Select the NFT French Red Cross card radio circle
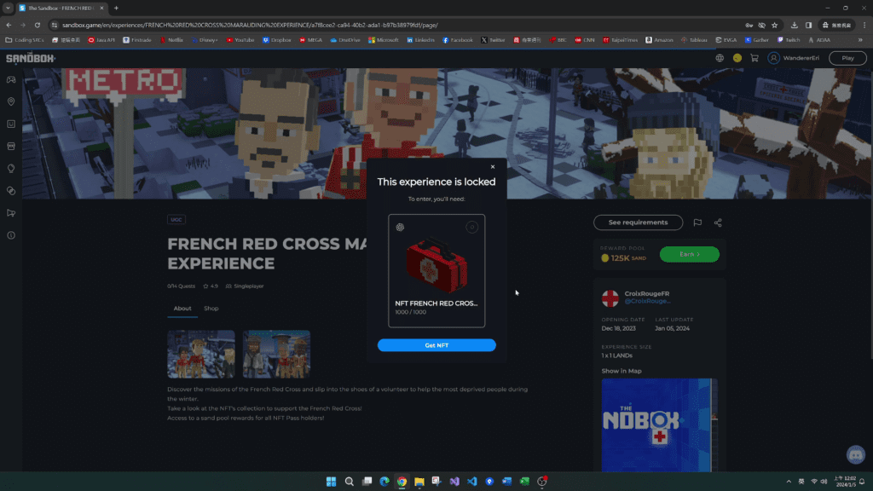This screenshot has height=491, width=873. [471, 227]
